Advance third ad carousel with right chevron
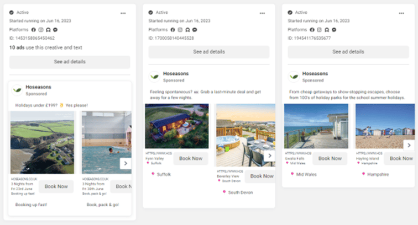The image size is (418, 225). click(409, 145)
